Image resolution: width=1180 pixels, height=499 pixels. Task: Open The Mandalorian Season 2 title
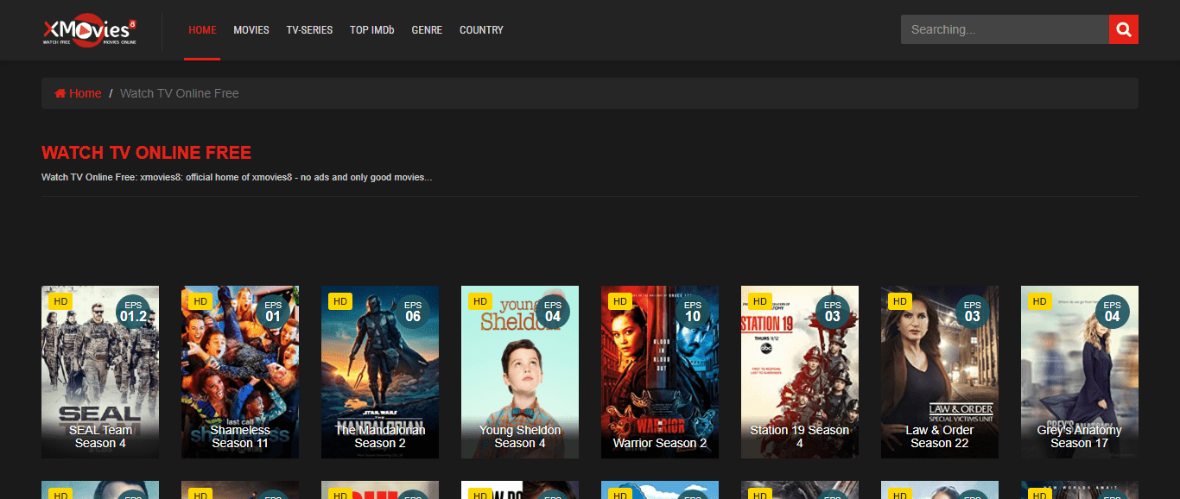click(x=380, y=436)
